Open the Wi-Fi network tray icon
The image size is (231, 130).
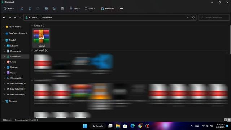(204, 126)
